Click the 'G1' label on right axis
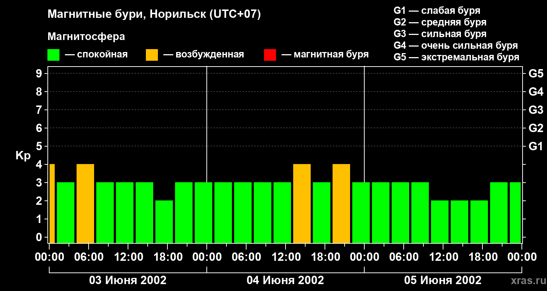The width and height of the screenshot is (547, 291). pos(536,146)
